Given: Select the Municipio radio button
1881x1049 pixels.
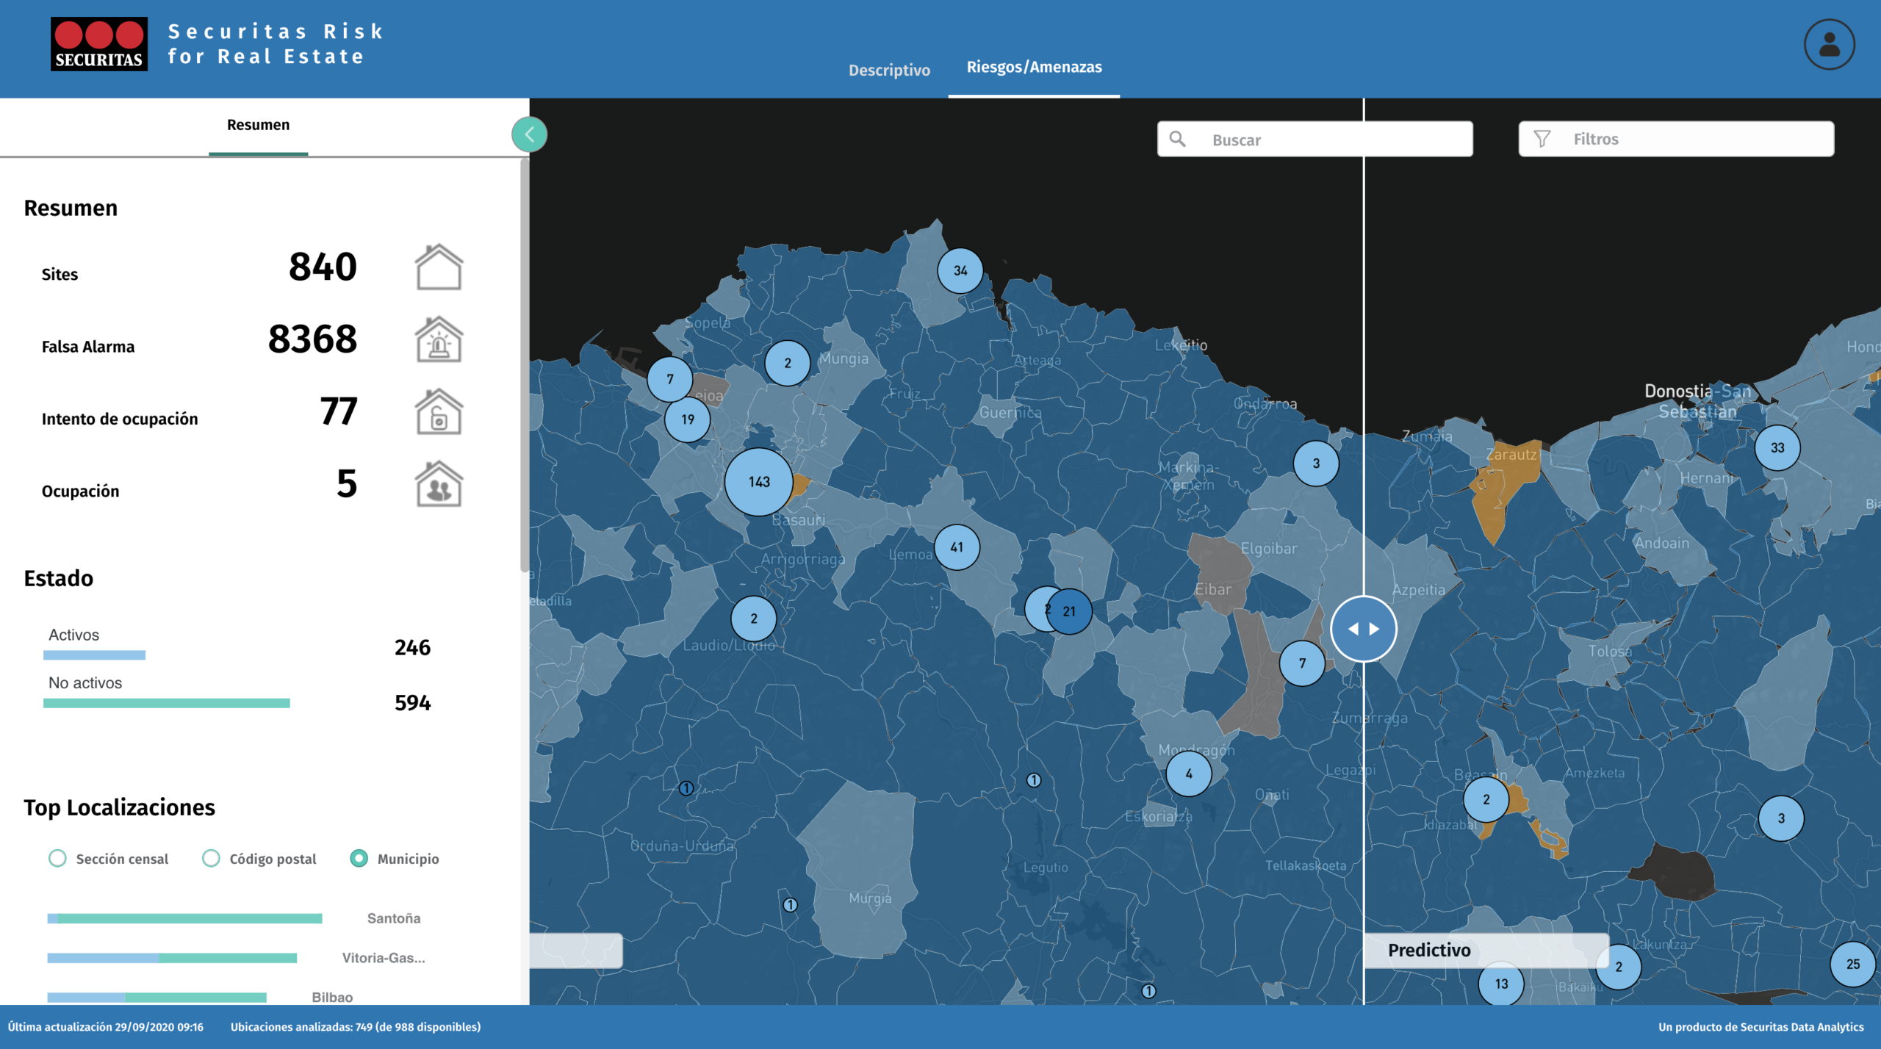Looking at the screenshot, I should (359, 858).
